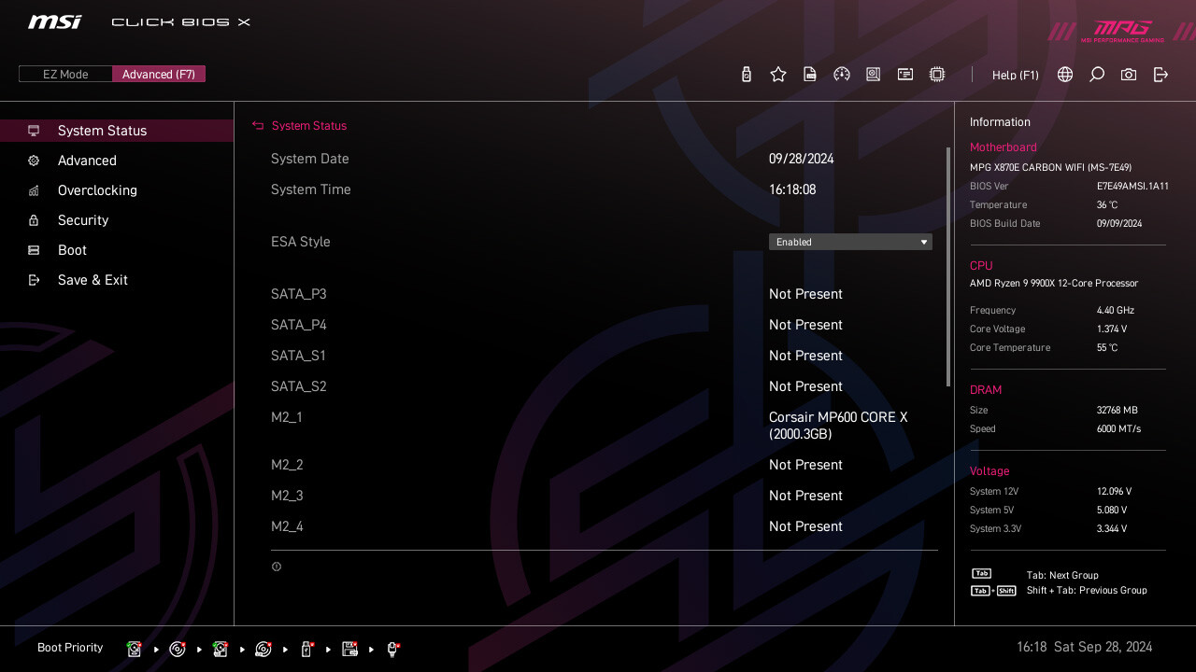Click the M2_2 row label

pyautogui.click(x=287, y=465)
